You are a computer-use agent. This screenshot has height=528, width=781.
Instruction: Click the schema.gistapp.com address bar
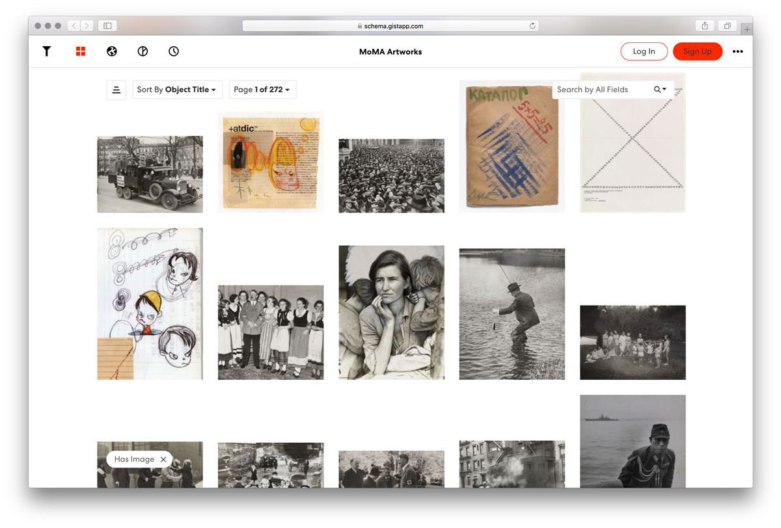390,26
